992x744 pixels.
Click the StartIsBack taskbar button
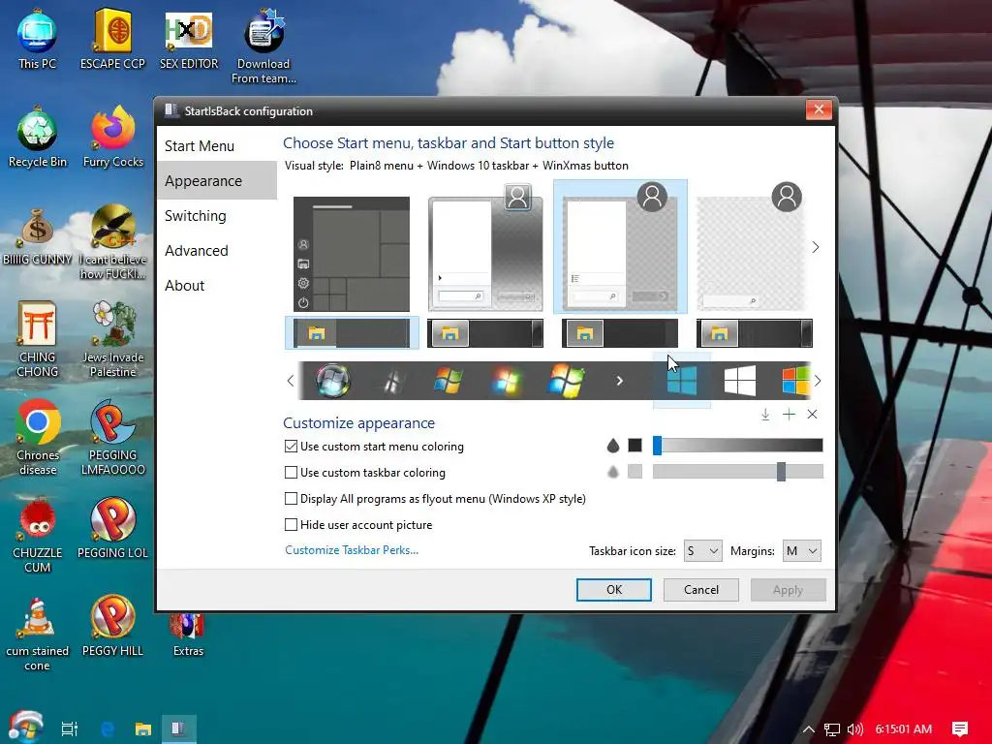[x=178, y=728]
